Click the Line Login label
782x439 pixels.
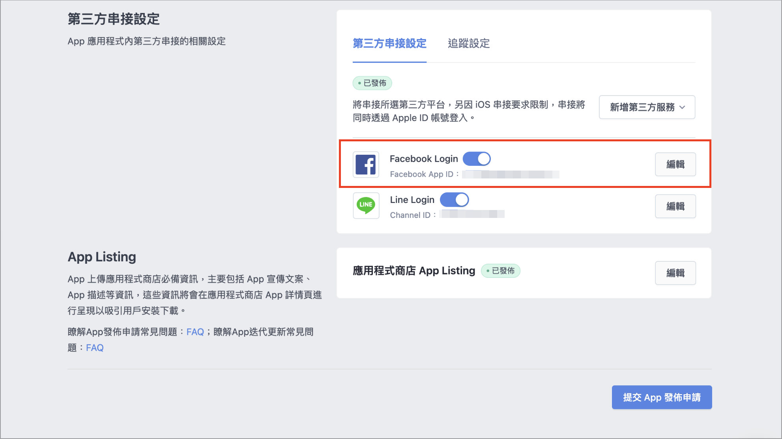click(412, 200)
